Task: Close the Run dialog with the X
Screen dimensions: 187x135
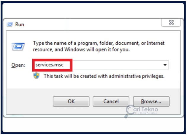Action: tap(171, 22)
